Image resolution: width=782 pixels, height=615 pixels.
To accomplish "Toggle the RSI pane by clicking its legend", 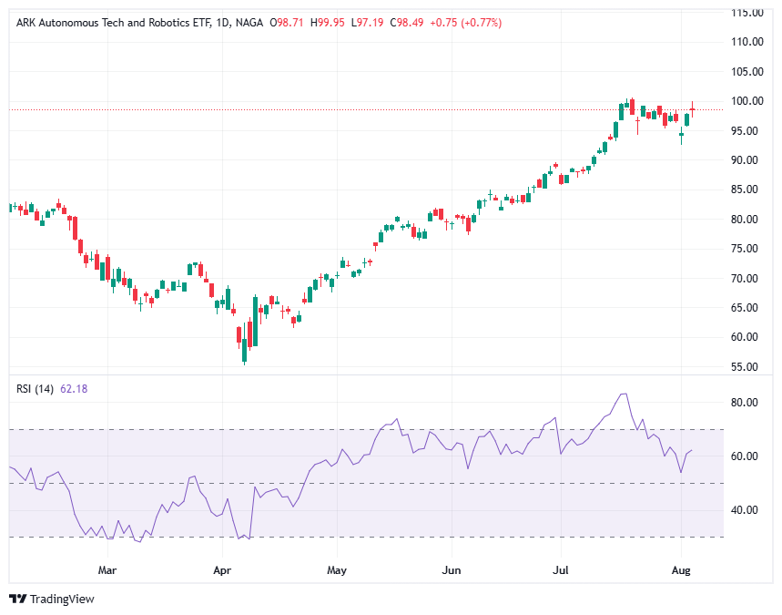I will click(36, 388).
